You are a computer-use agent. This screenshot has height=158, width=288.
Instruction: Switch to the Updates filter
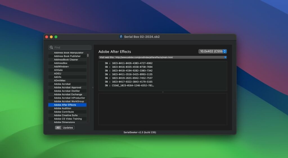pyautogui.click(x=68, y=128)
